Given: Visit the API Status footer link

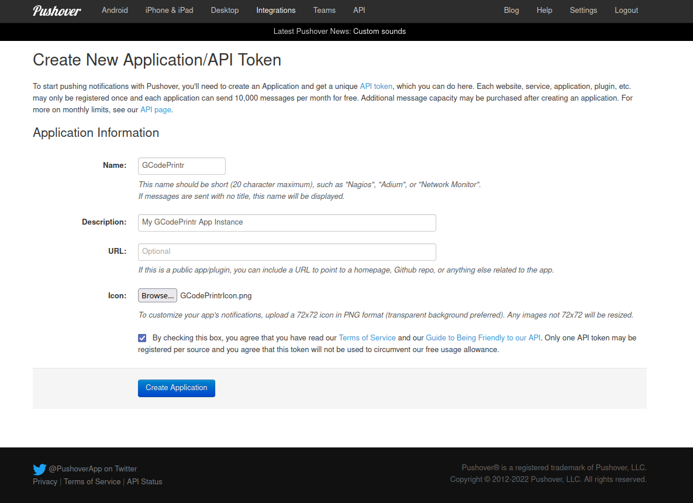Looking at the screenshot, I should click(x=144, y=482).
